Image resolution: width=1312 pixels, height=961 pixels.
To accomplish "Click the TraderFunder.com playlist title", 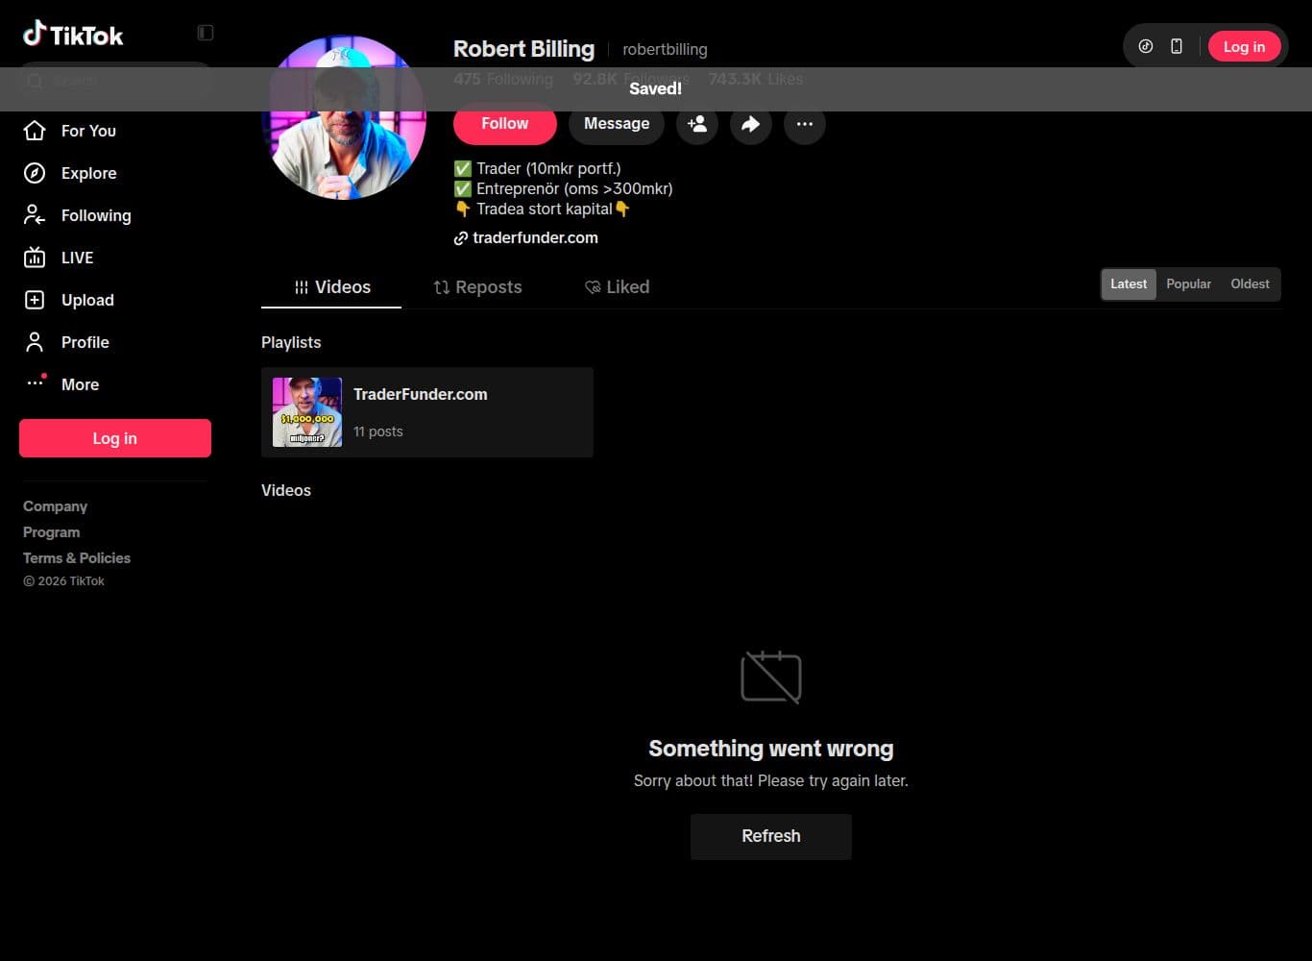I will click(x=421, y=394).
